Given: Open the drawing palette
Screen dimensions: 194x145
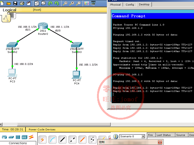Looking at the screenshot, I should pyautogui.click(x=87, y=3).
